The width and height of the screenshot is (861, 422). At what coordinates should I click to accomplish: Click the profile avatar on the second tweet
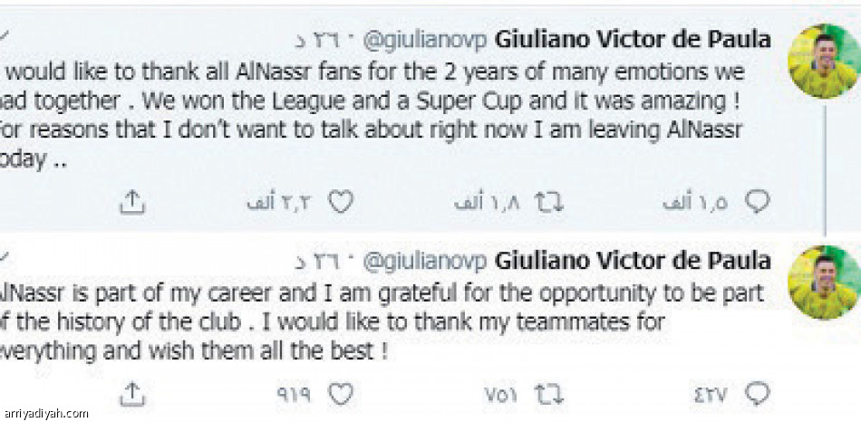pos(823,283)
